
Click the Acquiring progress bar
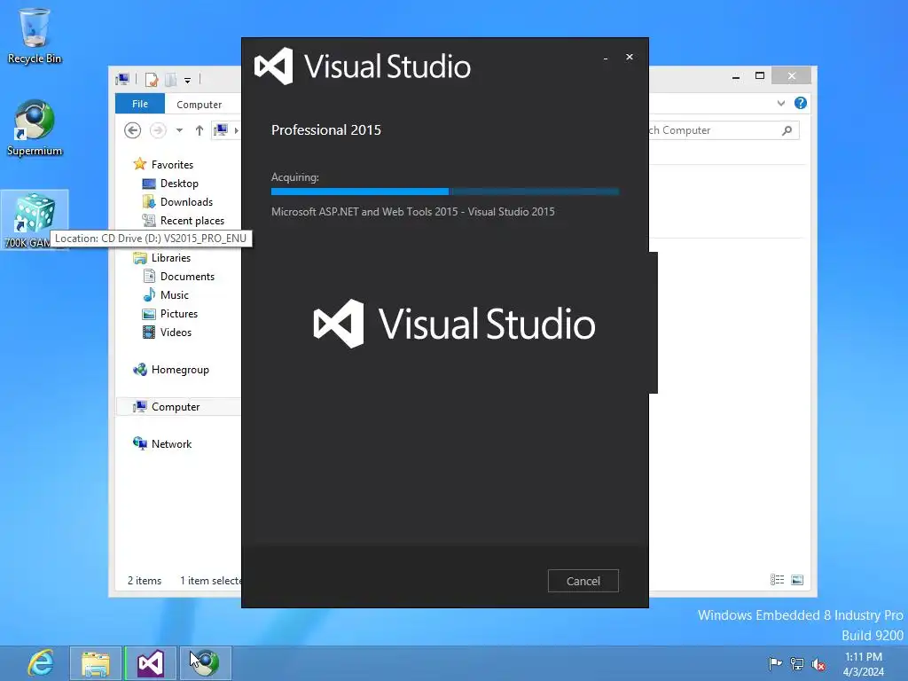(x=445, y=192)
